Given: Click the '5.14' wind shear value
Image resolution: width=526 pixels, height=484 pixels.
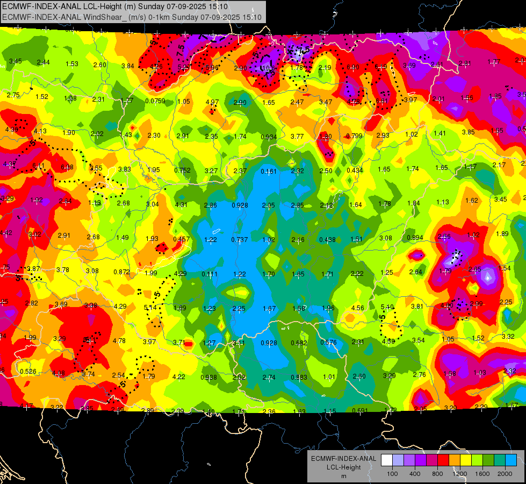Looking at the screenshot, I should coord(150,307).
